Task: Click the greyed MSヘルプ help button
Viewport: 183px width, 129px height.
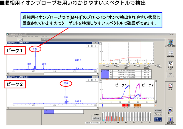Action: [x=171, y=75]
